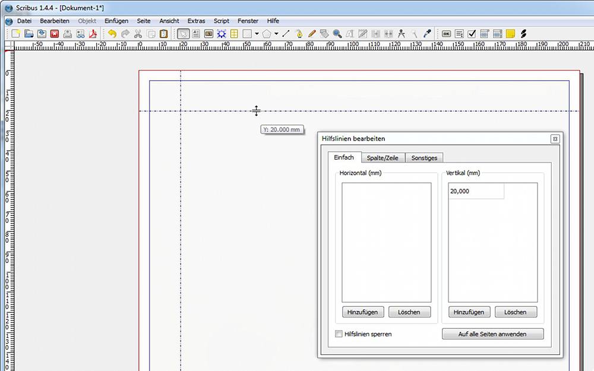The image size is (594, 371).
Task: Click Löschen under Vertikal guides
Action: point(516,312)
